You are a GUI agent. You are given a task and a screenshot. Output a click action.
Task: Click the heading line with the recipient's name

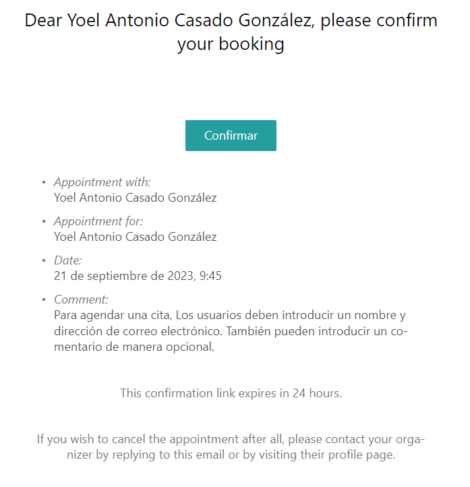click(x=231, y=20)
